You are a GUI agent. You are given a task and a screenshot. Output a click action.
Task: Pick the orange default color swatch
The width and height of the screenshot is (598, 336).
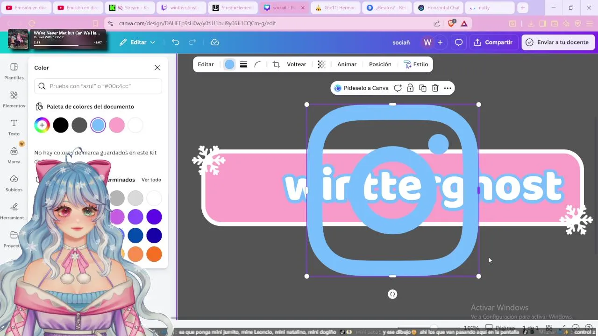coord(154,254)
